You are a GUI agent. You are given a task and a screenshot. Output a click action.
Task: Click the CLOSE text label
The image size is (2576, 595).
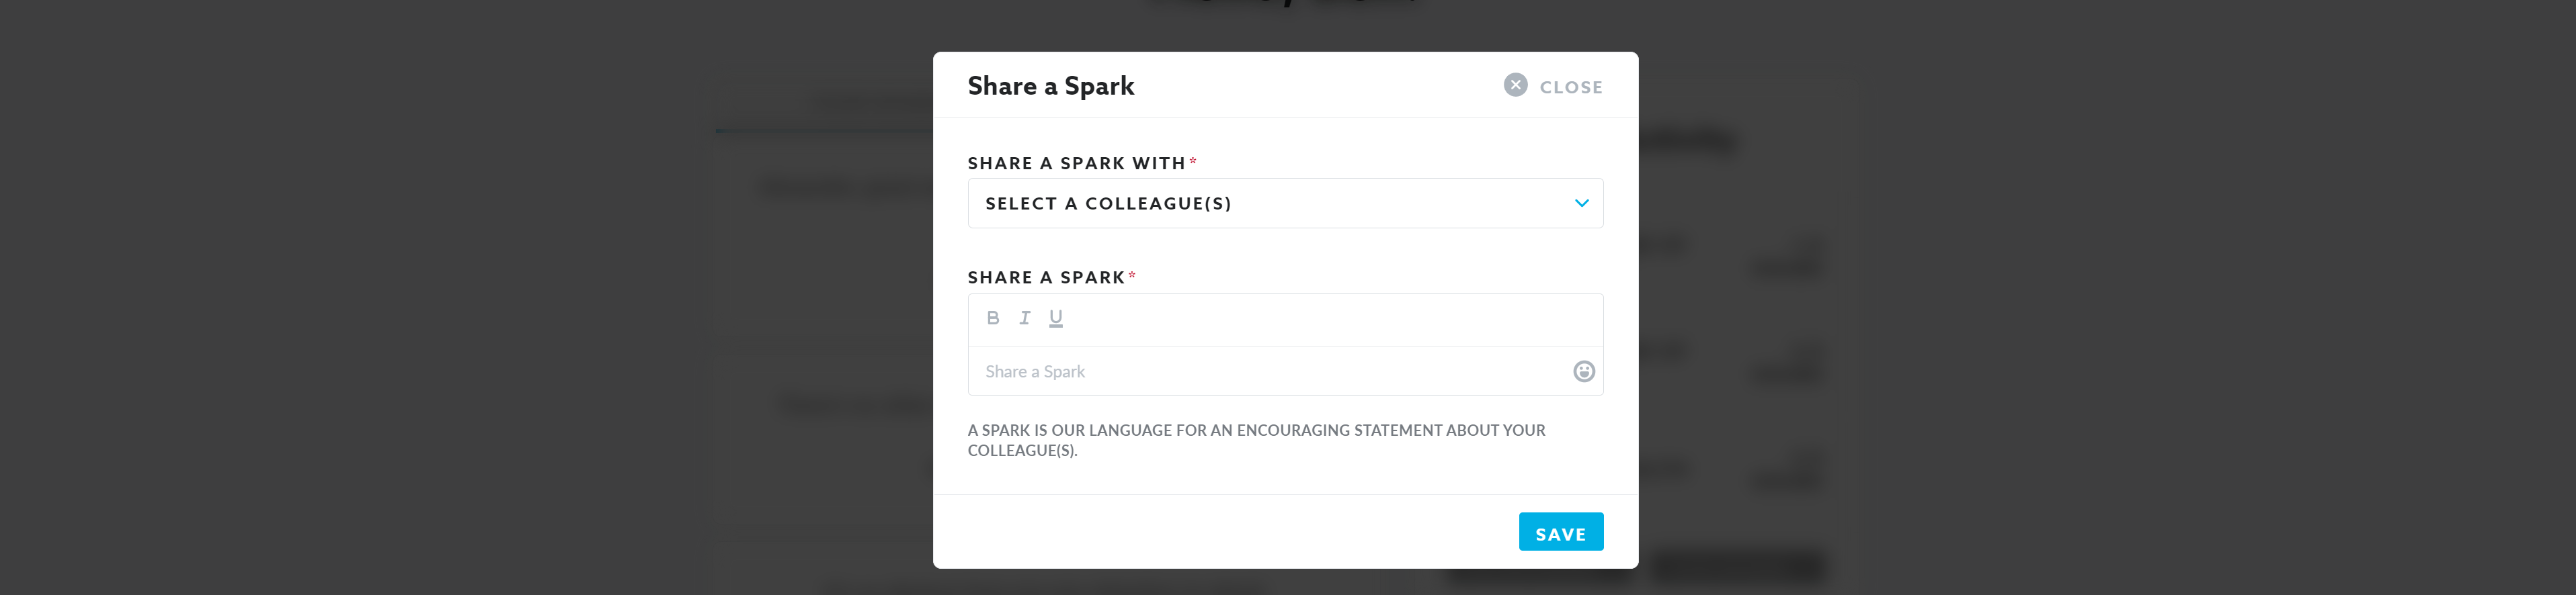tap(1570, 87)
